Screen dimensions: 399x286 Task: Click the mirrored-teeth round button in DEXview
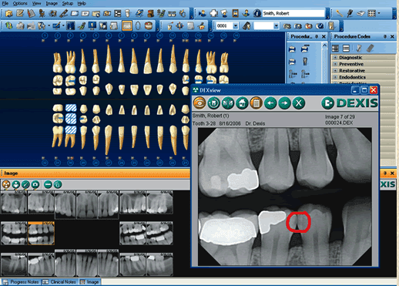click(x=228, y=103)
